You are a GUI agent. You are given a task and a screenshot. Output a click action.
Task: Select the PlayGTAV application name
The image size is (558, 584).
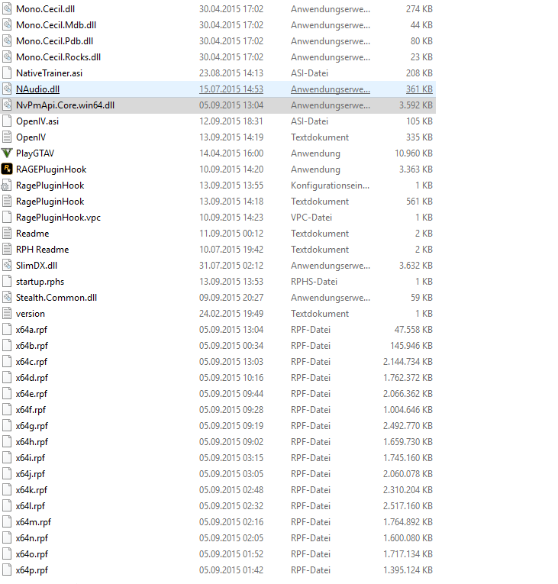point(35,153)
